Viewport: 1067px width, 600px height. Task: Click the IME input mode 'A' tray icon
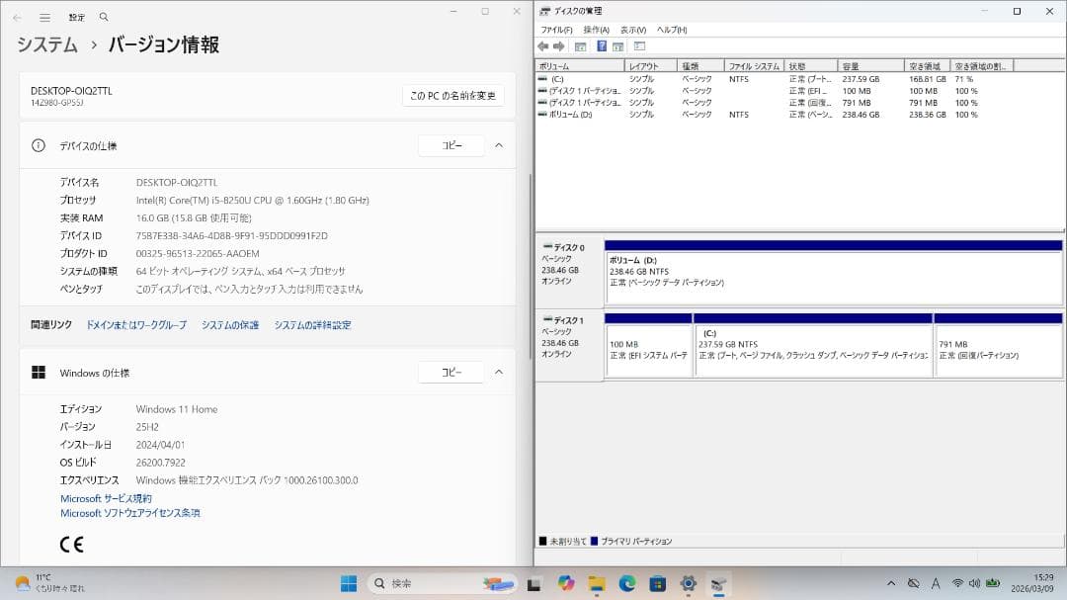[x=936, y=583]
